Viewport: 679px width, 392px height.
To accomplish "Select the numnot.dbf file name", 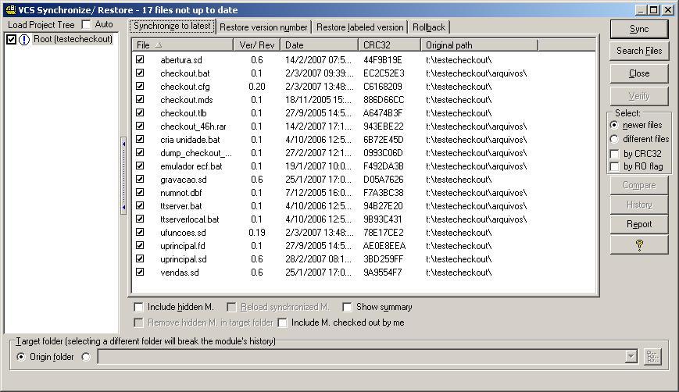I will pyautogui.click(x=180, y=193).
